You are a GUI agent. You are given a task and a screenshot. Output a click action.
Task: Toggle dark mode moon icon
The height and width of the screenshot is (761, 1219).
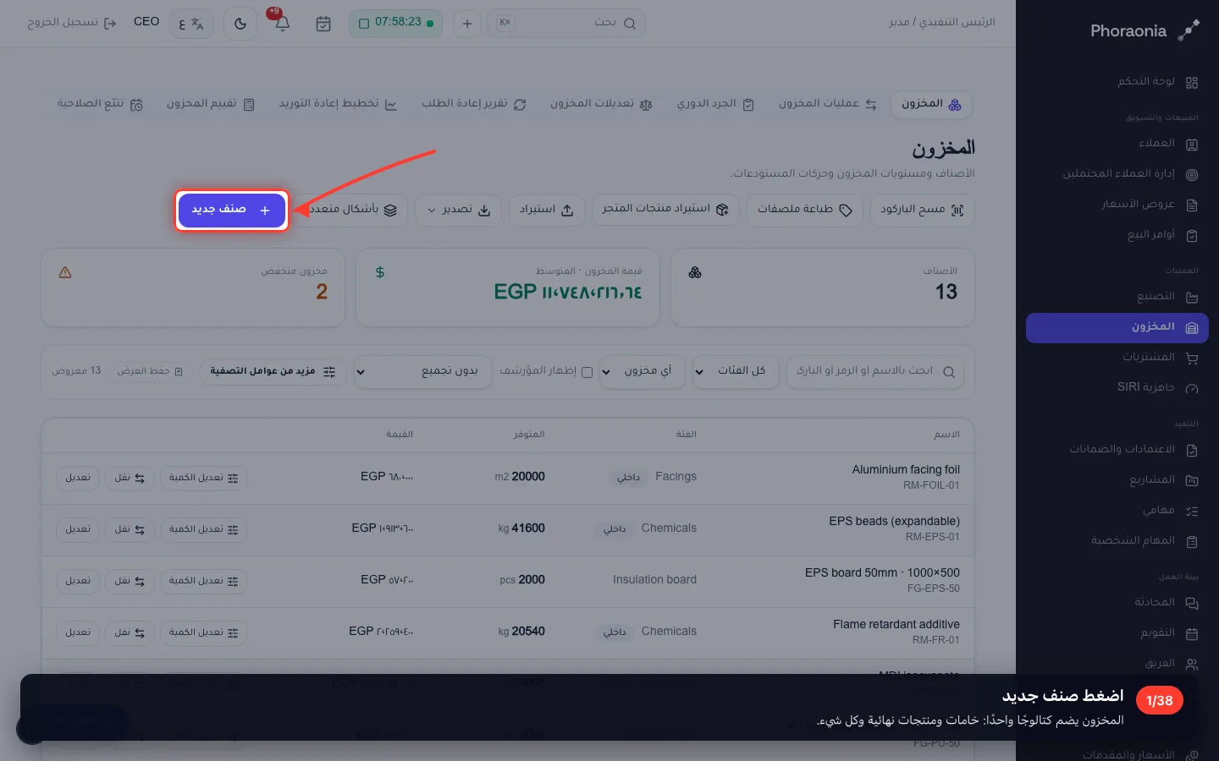(x=240, y=24)
